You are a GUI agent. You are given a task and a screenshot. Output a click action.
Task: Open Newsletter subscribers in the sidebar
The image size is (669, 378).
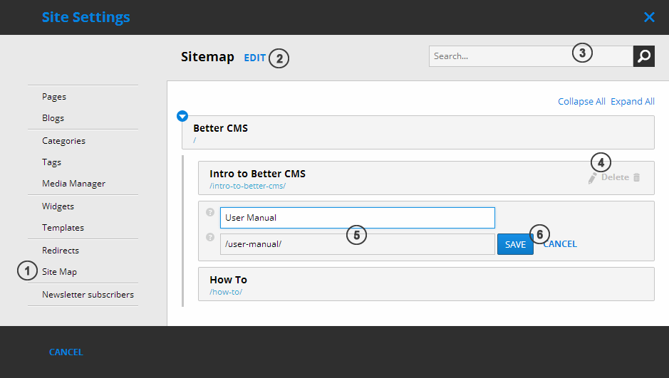click(88, 295)
